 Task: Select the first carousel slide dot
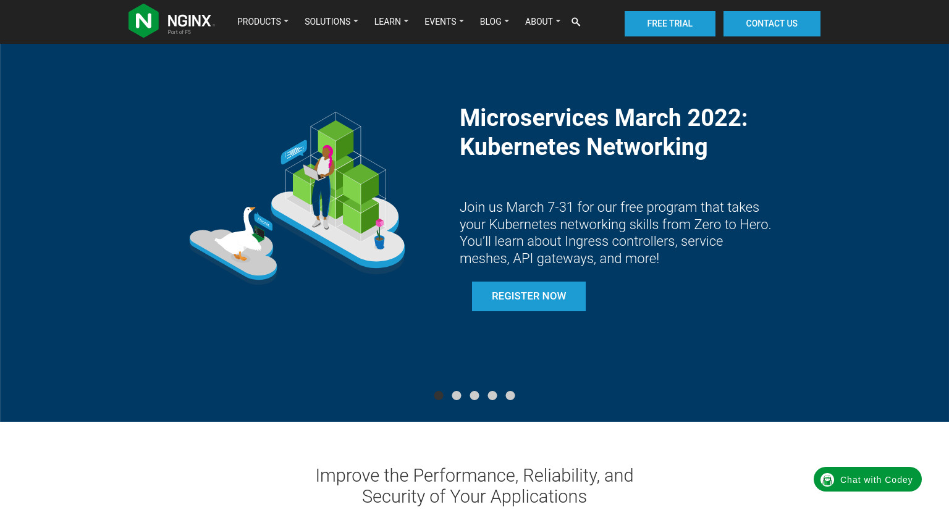click(439, 396)
